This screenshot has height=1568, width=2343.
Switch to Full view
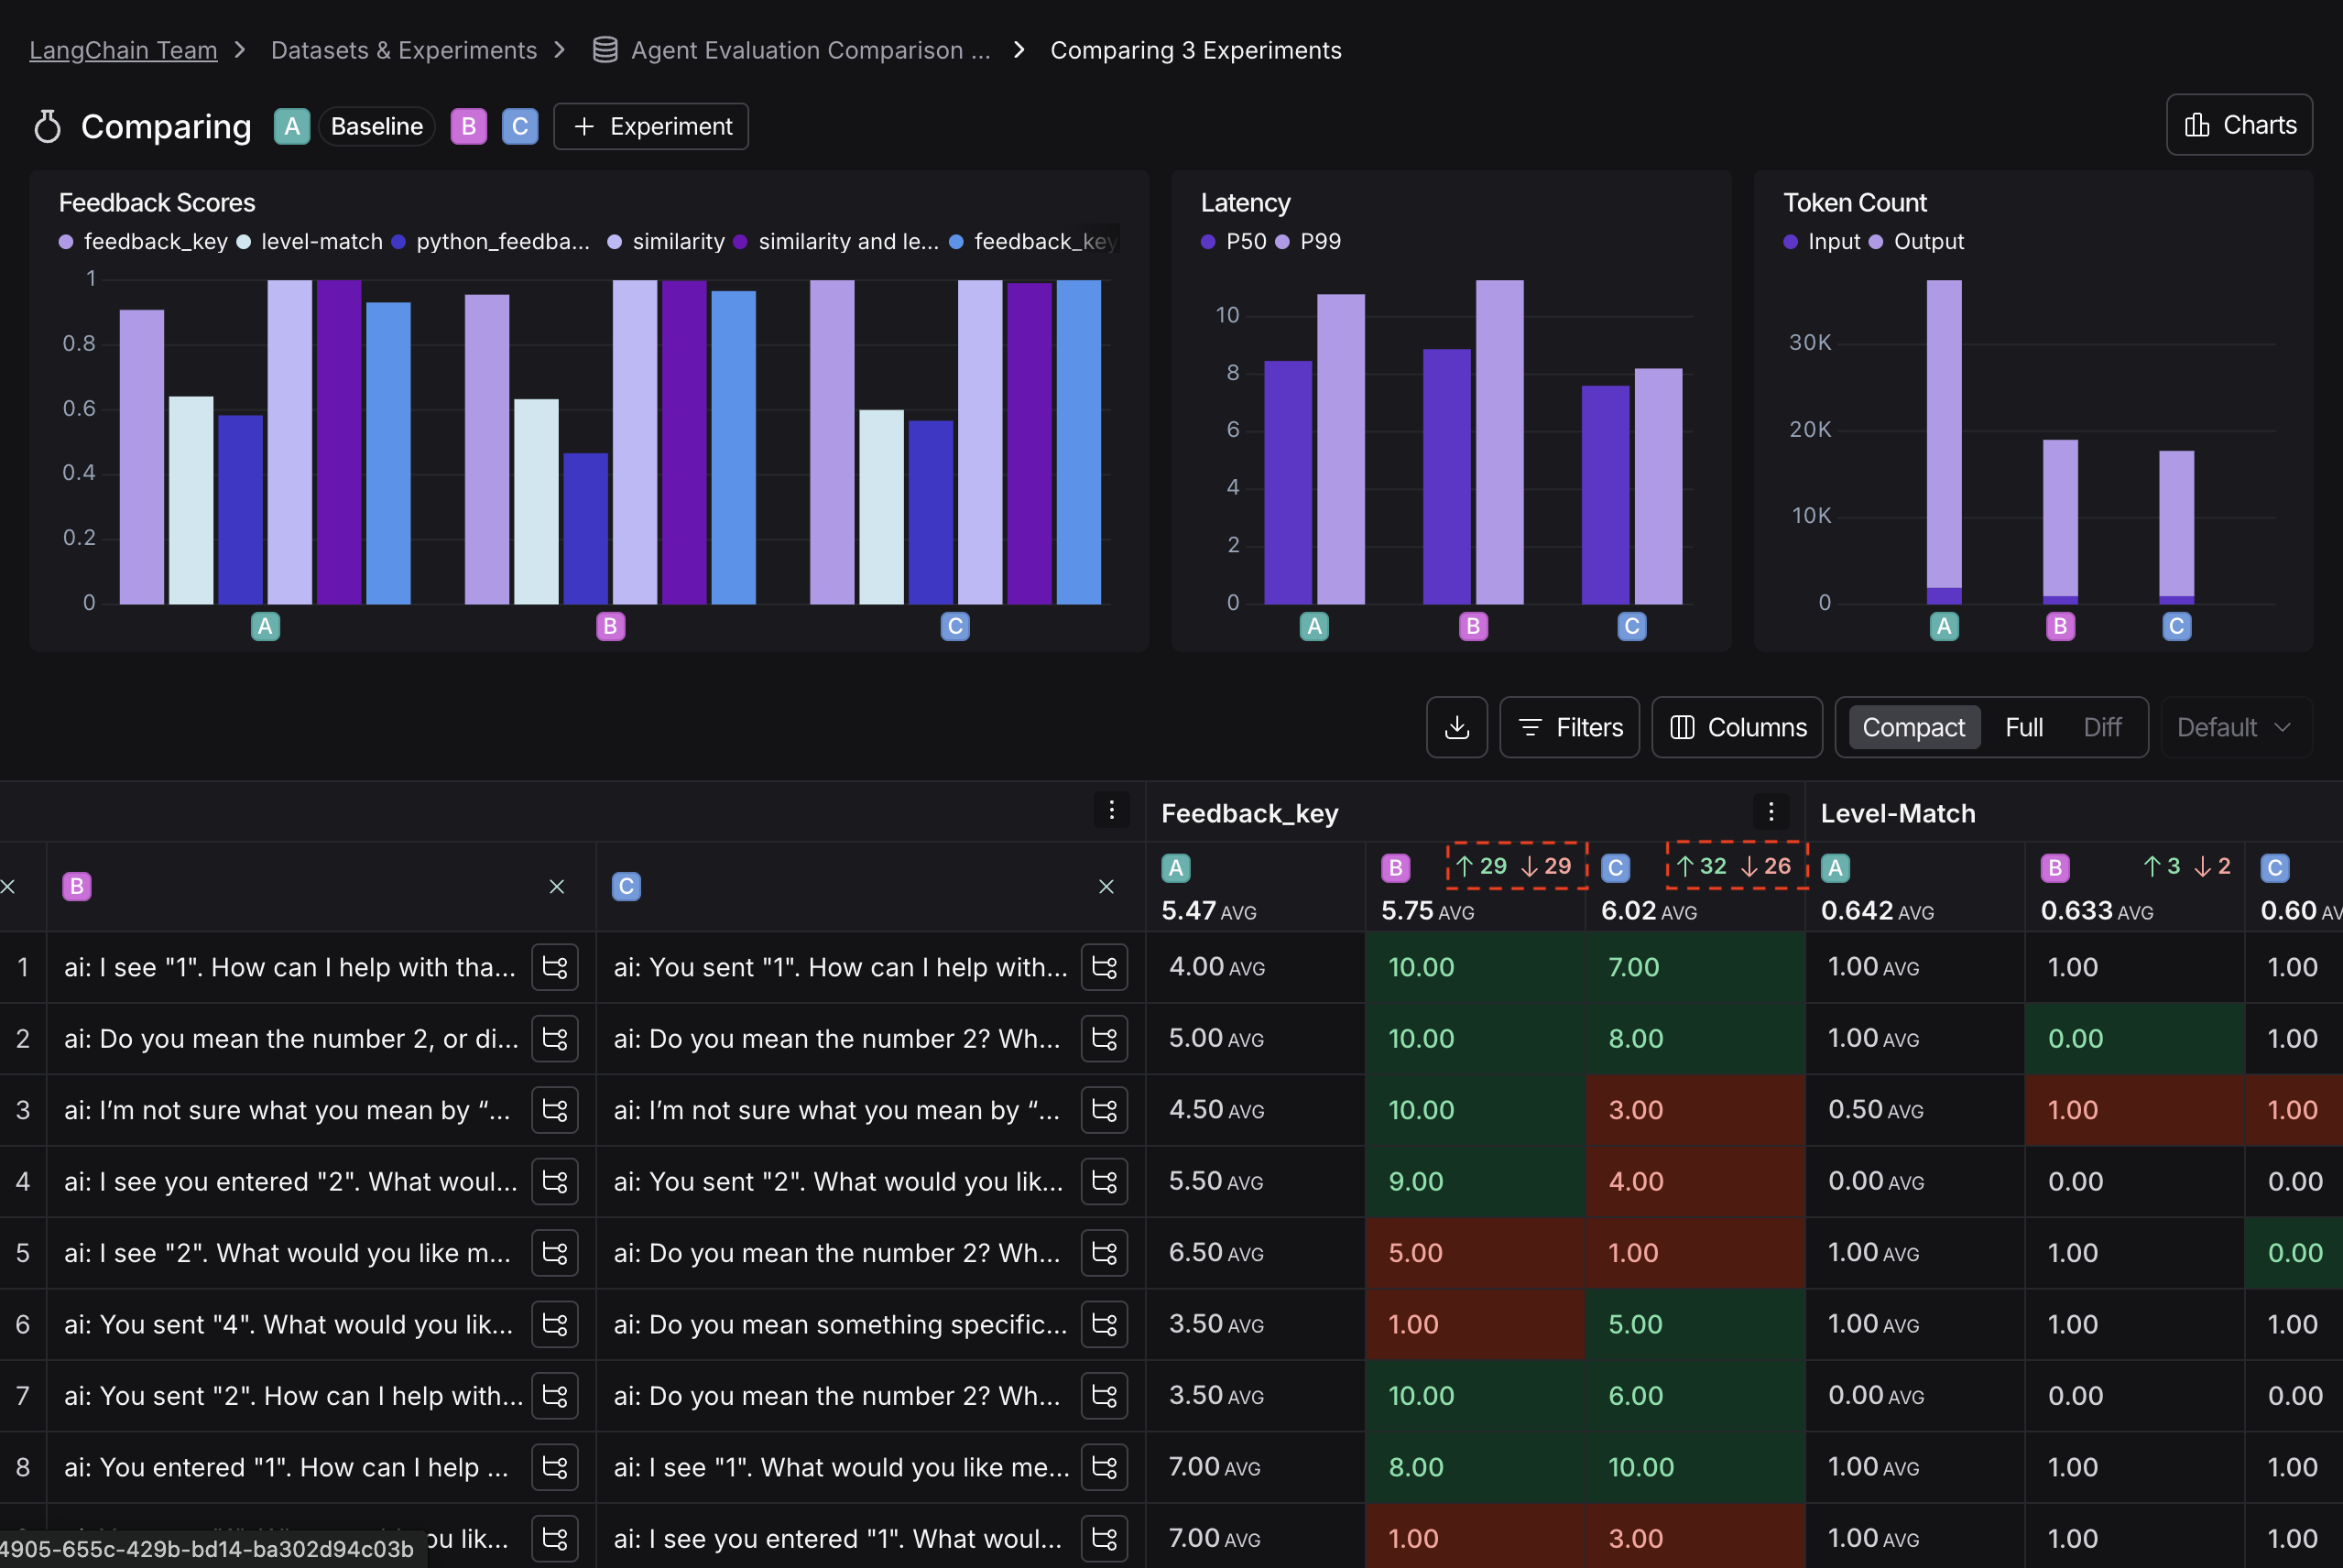2024,727
